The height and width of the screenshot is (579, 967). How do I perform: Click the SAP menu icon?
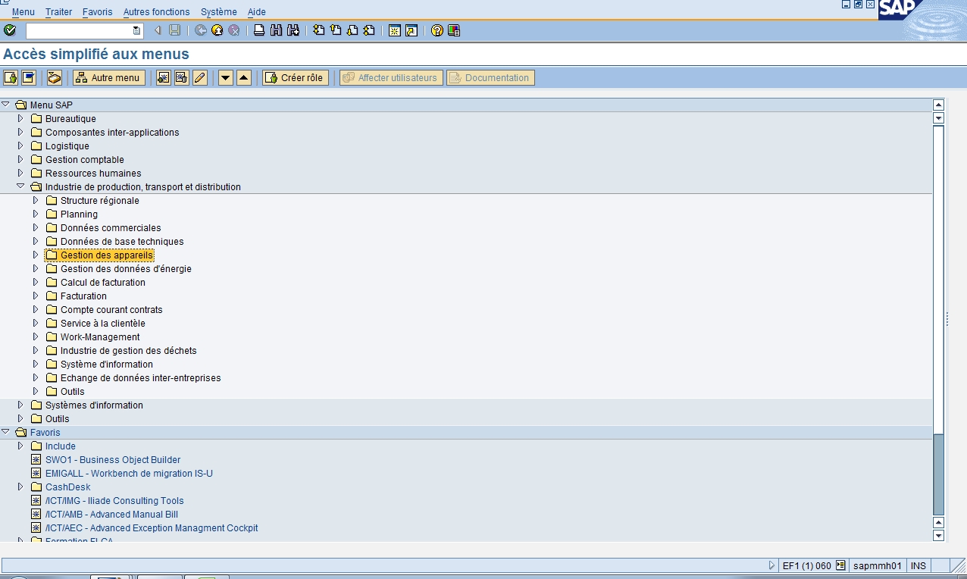pos(29,77)
